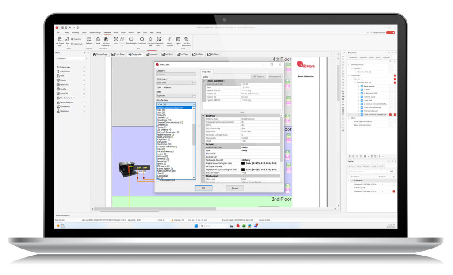453x275 pixels.
Task: Click the Calibrate icon in the ribbon
Action: [88, 38]
